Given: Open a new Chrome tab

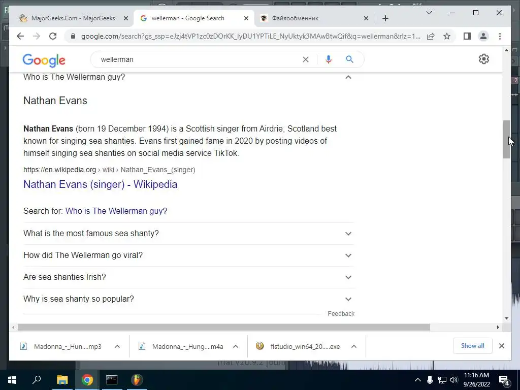Looking at the screenshot, I should point(385,18).
